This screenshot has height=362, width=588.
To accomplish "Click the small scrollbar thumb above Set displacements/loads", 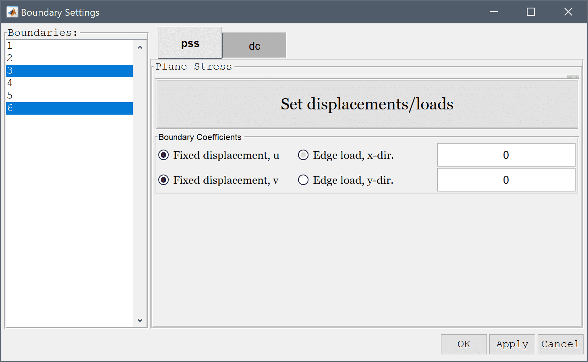I will tap(573, 76).
